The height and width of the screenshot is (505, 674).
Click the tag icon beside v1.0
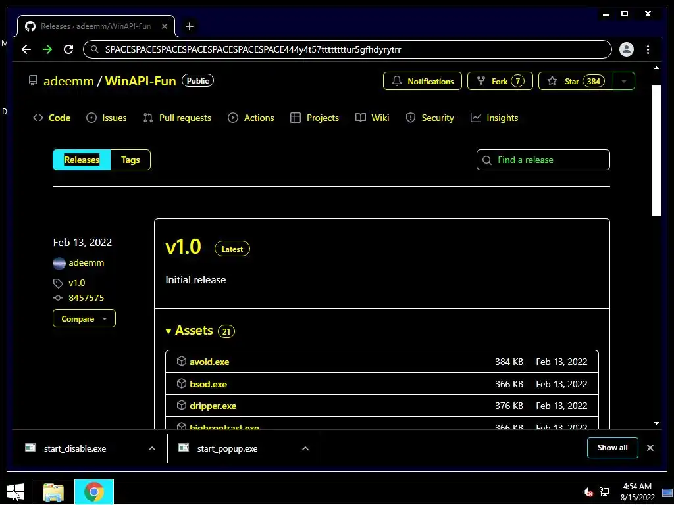click(x=58, y=283)
